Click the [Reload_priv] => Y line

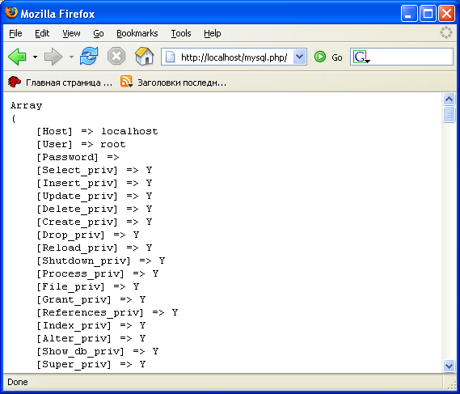[94, 248]
